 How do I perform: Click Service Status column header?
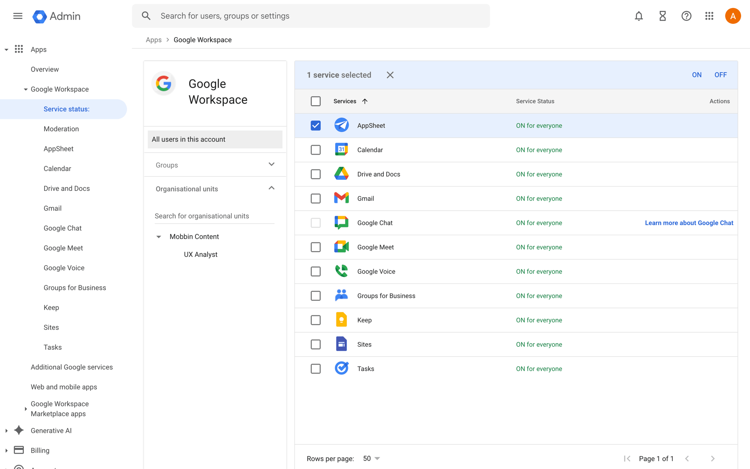coord(535,101)
